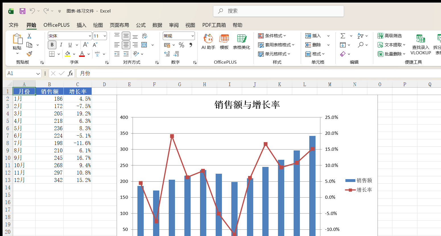This screenshot has width=441, height=236.
Task: Undo the last action
Action: [x=32, y=11]
